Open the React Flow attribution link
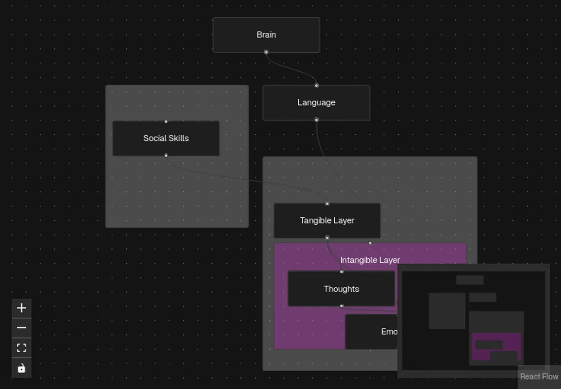Screen dimensions: 561x389 (539, 376)
